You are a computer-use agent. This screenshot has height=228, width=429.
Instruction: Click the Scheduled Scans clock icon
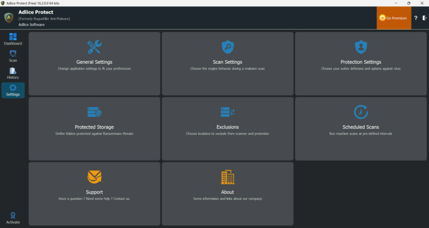coord(361,112)
